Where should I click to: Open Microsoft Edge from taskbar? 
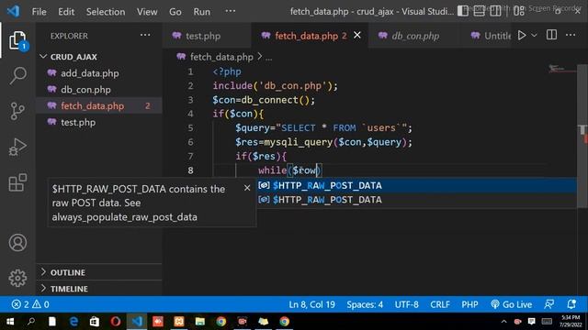pos(73,322)
